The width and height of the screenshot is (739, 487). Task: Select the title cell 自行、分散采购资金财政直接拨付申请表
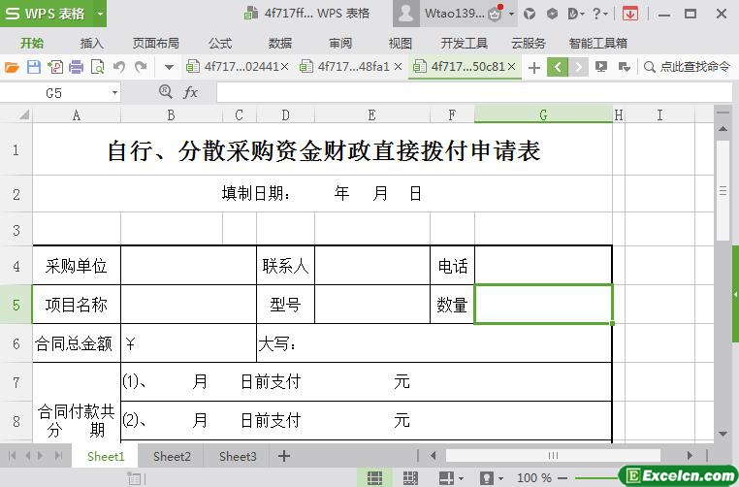(322, 150)
